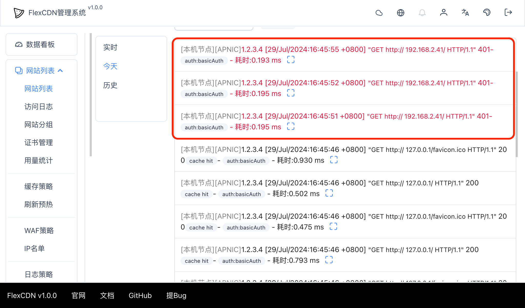Viewport: 525px width, 308px height.
Task: Click the FlexCDN logo icon
Action: (x=18, y=13)
